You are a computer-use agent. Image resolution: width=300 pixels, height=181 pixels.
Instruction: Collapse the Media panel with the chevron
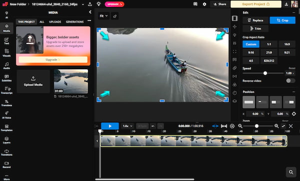90,12
